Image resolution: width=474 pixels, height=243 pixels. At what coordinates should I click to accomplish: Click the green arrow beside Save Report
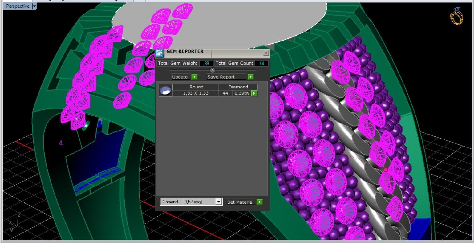point(251,77)
